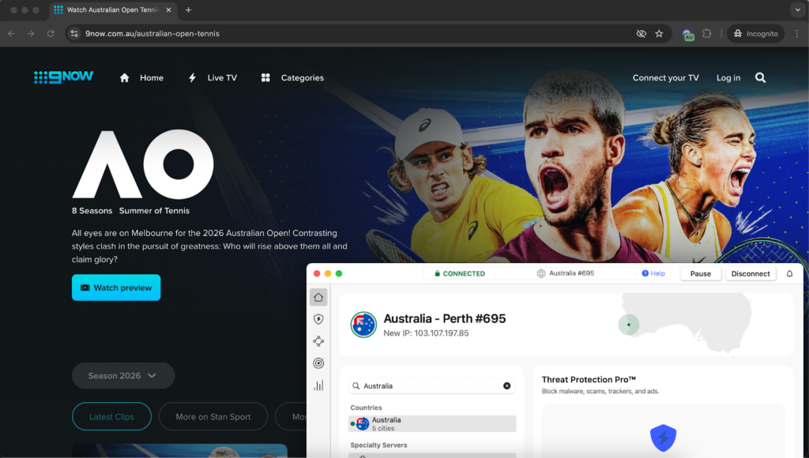
Task: Click the Home icon in 9Now nav
Action: click(x=124, y=78)
